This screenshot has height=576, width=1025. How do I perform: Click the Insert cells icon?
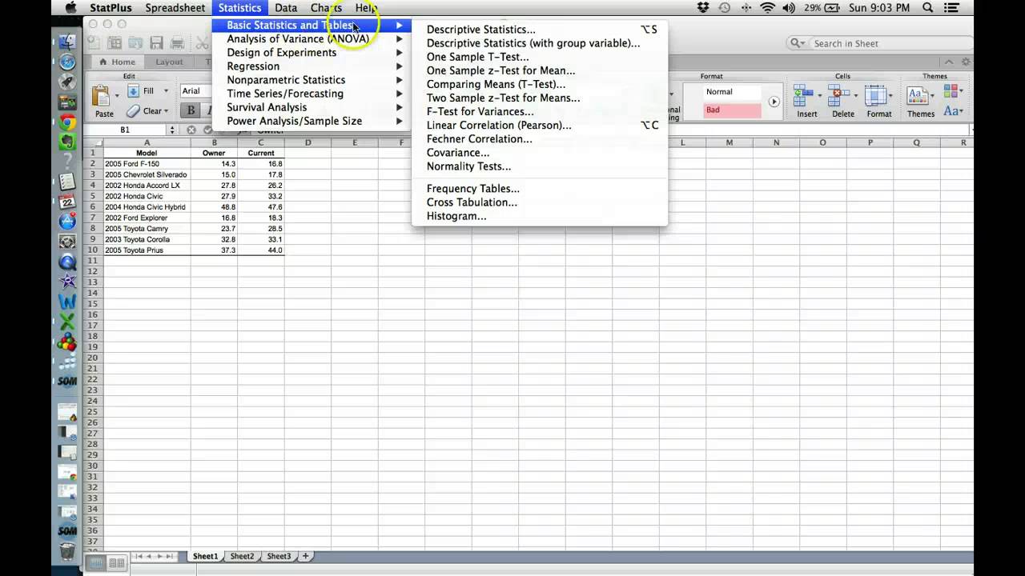(804, 96)
